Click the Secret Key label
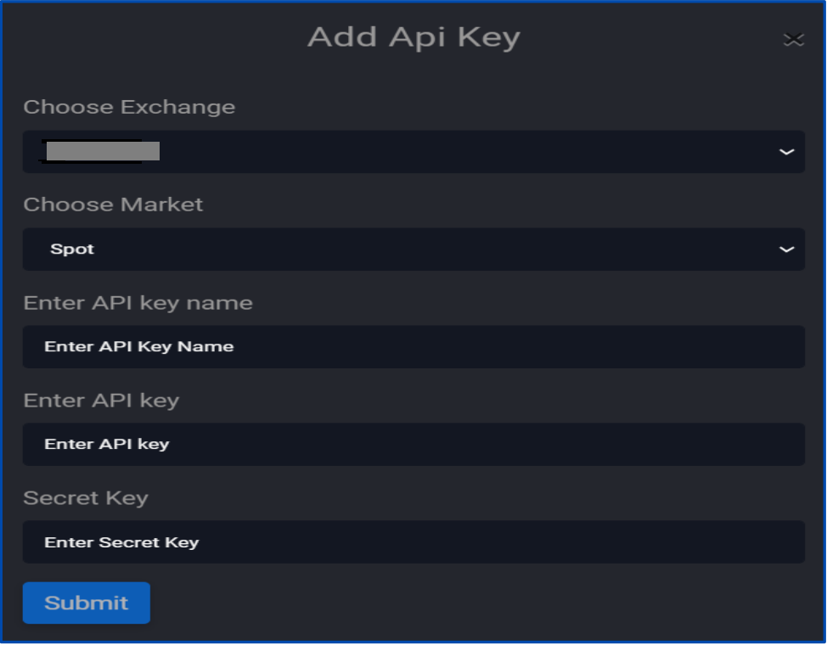Screen dimensions: 827x645 pos(85,499)
